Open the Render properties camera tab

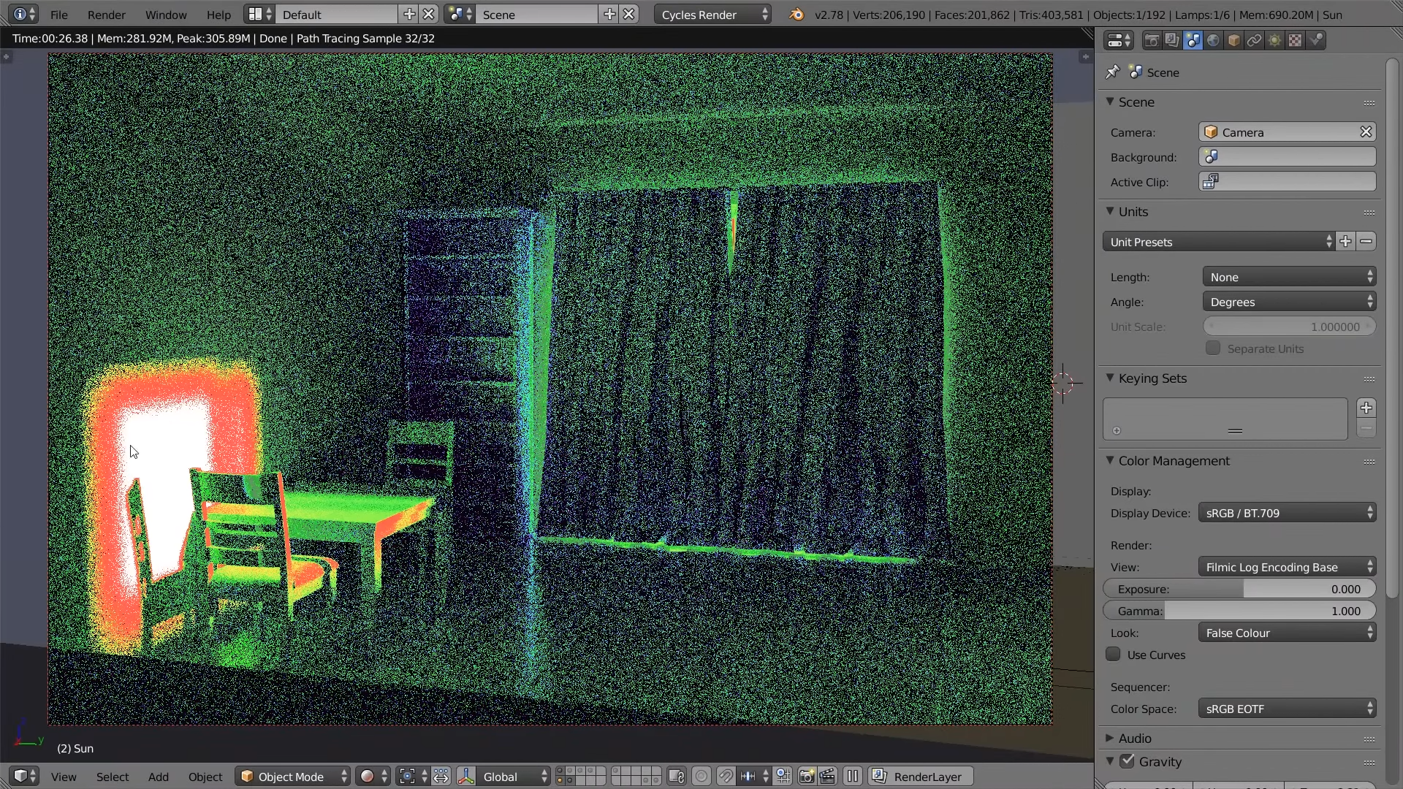pos(1152,41)
